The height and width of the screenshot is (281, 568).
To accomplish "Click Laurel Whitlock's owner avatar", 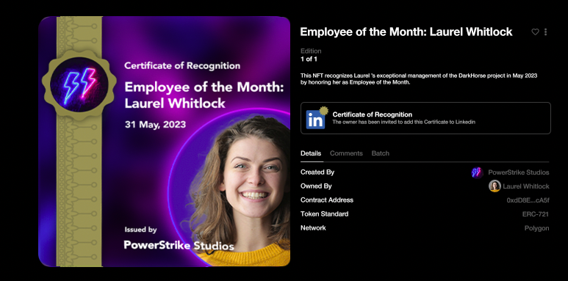I will [x=495, y=186].
